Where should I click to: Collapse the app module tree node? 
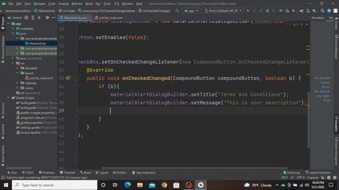(8, 23)
